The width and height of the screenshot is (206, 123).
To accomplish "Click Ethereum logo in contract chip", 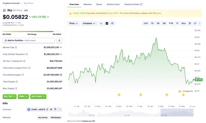I will [x=29, y=109].
